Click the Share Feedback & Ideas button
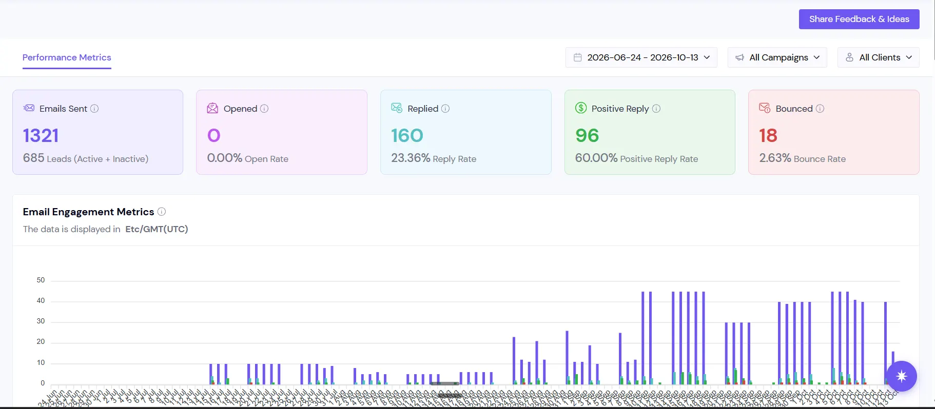The height and width of the screenshot is (409, 935). coord(859,19)
